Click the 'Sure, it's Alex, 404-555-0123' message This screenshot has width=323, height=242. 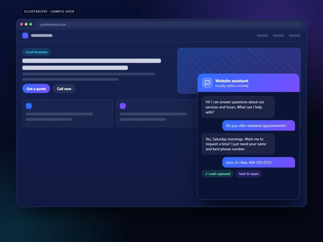(259, 162)
